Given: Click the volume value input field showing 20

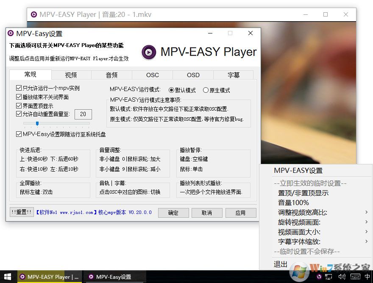Looking at the screenshot, I should click(83, 114).
